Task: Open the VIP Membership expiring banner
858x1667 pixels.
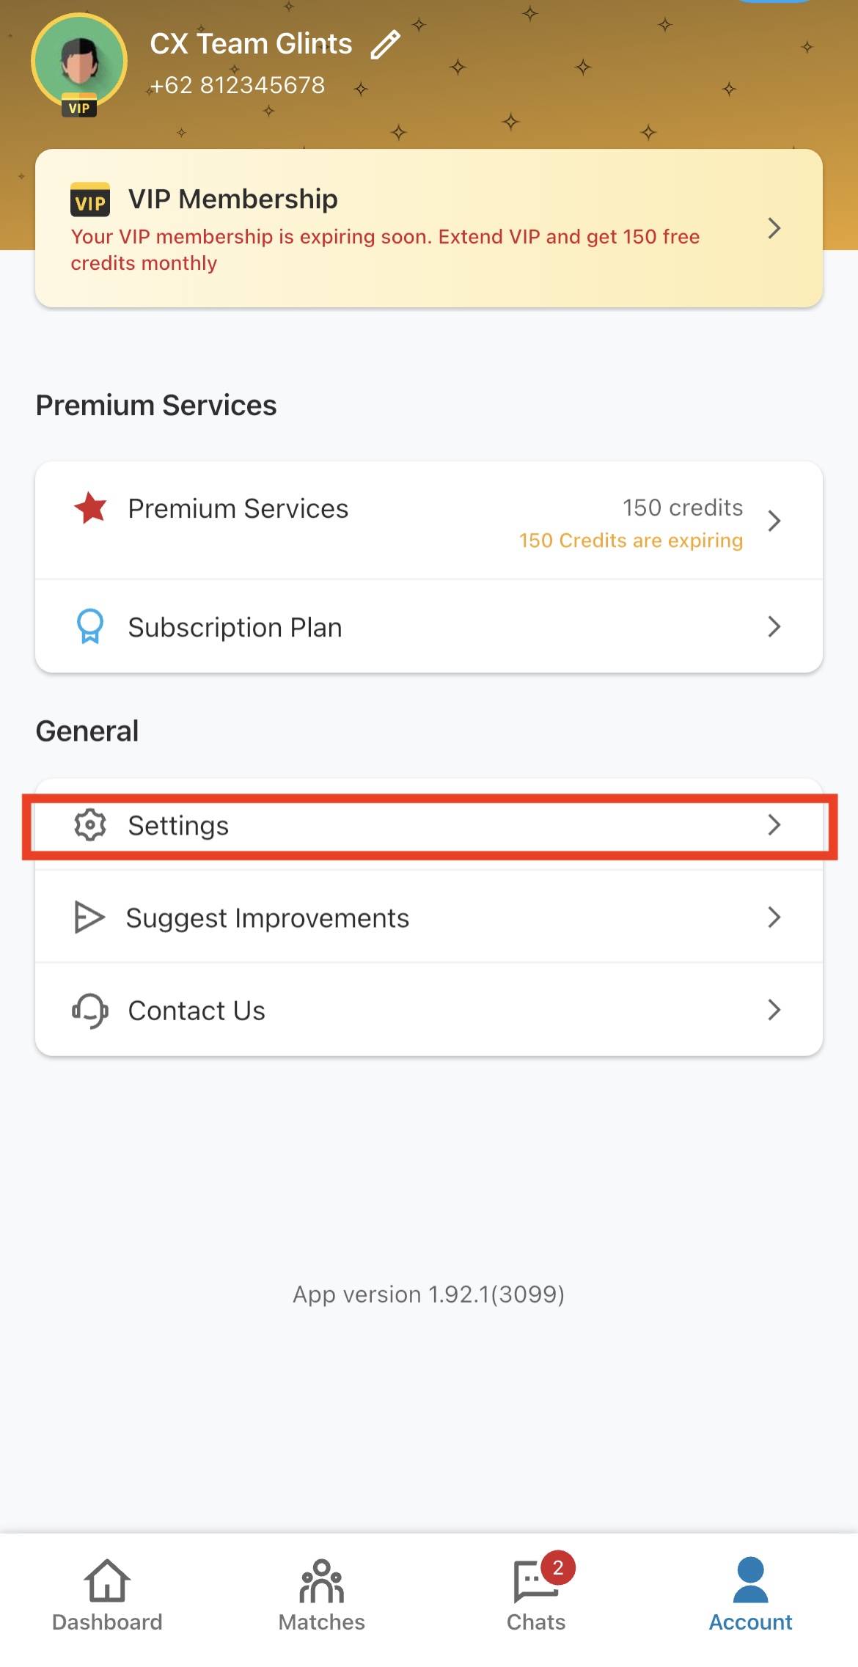Action: pyautogui.click(x=429, y=227)
